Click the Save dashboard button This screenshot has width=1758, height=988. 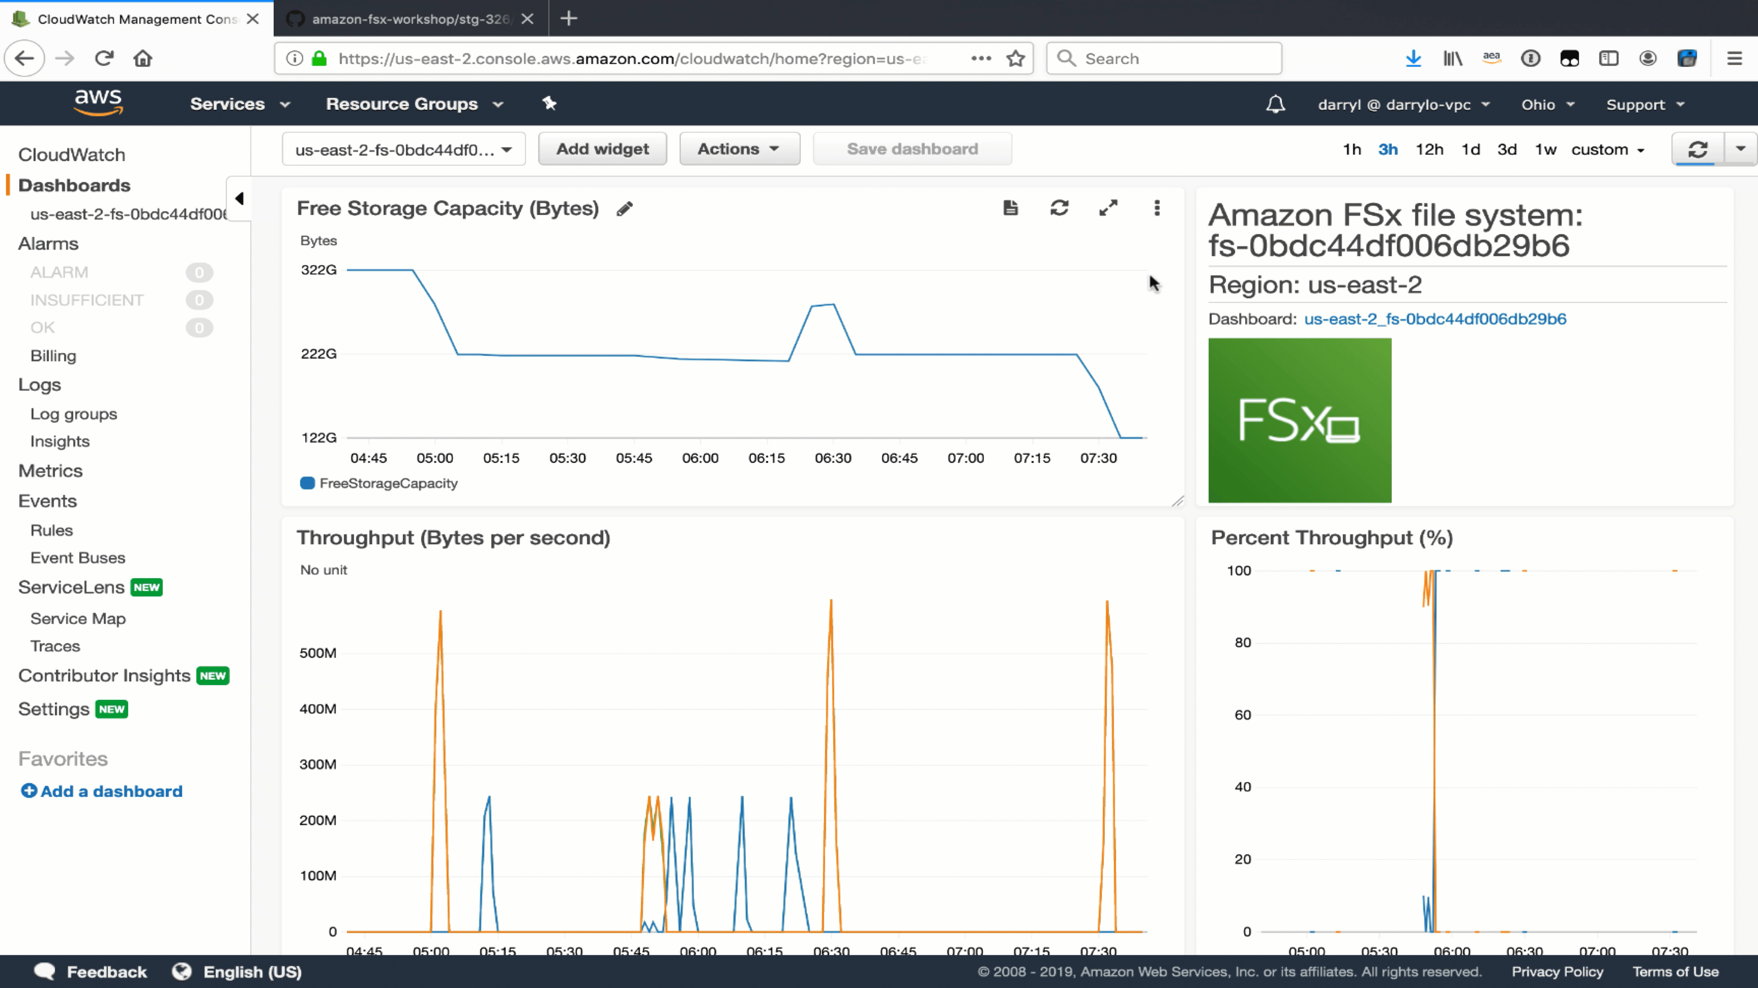(x=913, y=148)
